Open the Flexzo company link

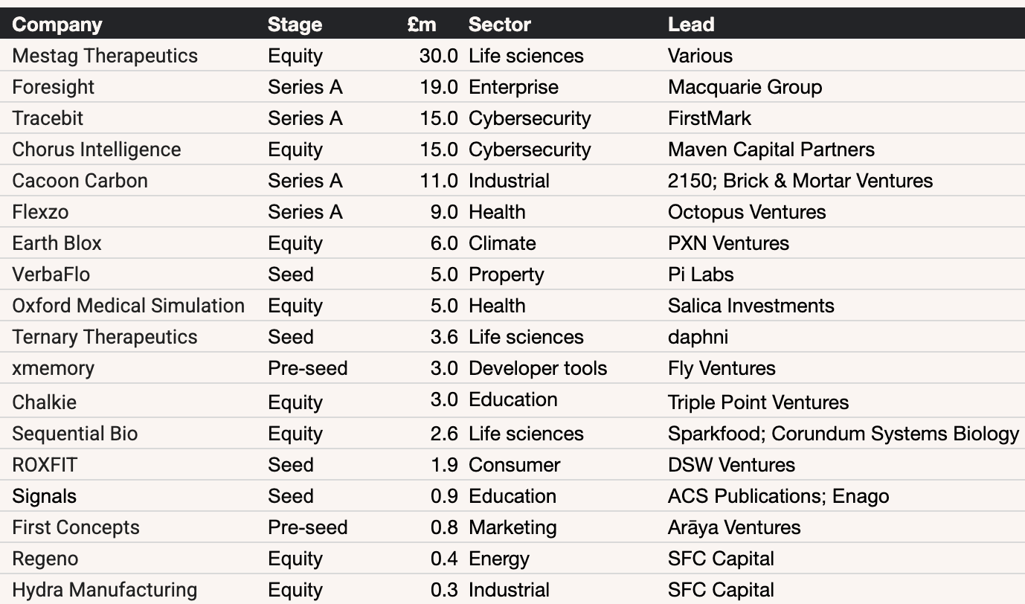coord(40,212)
